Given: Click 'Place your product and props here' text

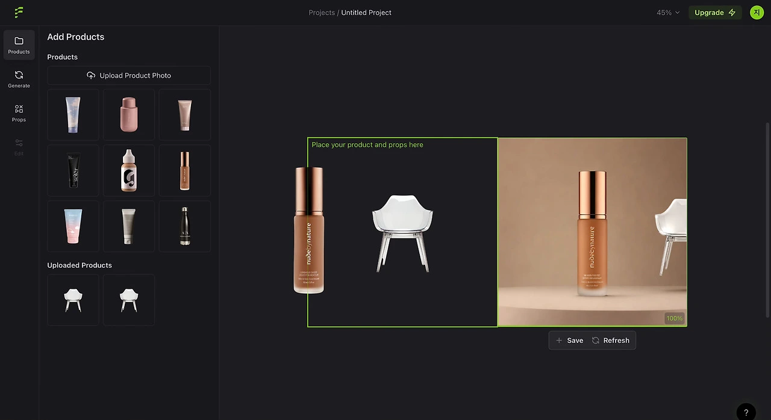Looking at the screenshot, I should 367,145.
